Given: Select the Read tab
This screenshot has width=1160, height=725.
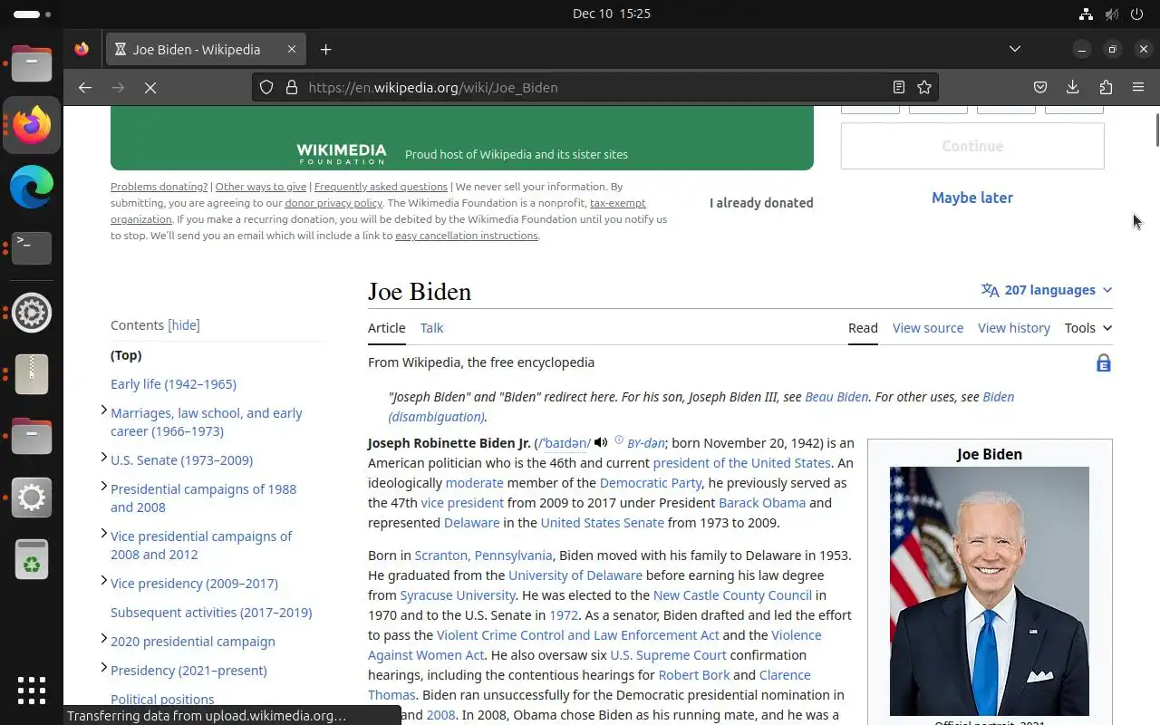Looking at the screenshot, I should (863, 328).
